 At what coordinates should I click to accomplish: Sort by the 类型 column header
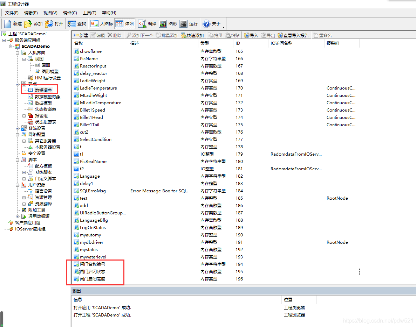click(x=216, y=43)
